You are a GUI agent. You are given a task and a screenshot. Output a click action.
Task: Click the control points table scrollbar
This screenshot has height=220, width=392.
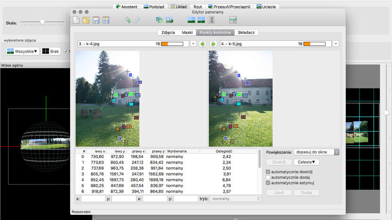pyautogui.click(x=260, y=158)
